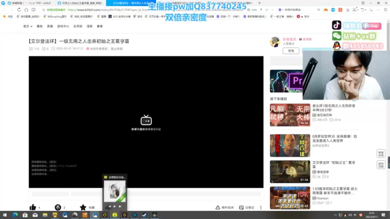Screen dimensions: 390x219
Task: Open the 1.03版本初始之王葛孚雷 video title
Action: click(x=335, y=191)
